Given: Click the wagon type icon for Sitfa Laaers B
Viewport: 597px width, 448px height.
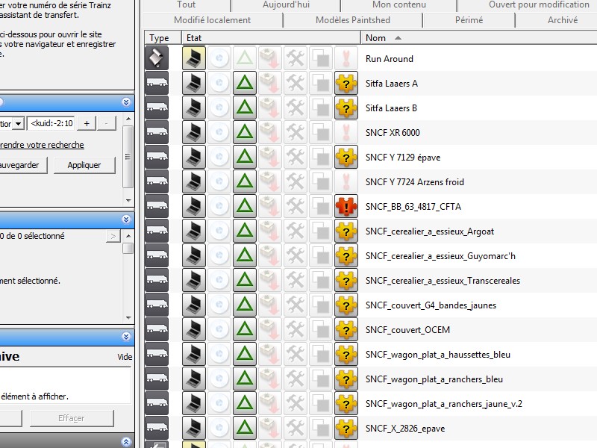Looking at the screenshot, I should (x=157, y=108).
